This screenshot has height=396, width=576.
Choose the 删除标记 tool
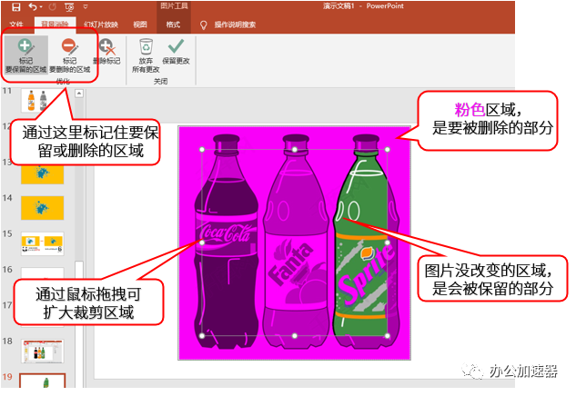click(x=106, y=52)
